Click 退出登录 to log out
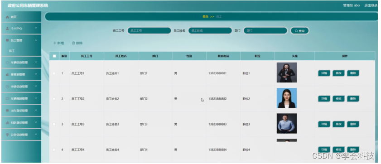 pos(371,5)
